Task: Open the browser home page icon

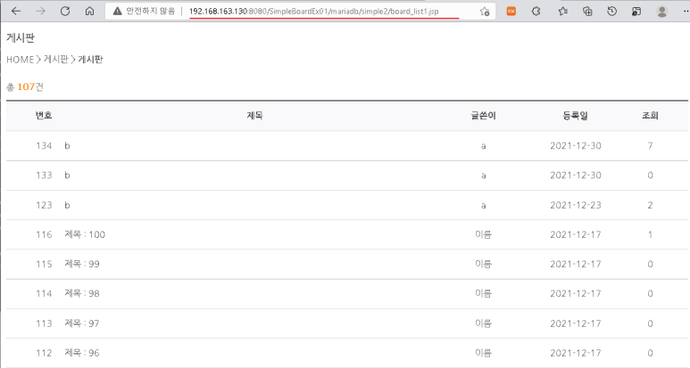Action: point(90,11)
